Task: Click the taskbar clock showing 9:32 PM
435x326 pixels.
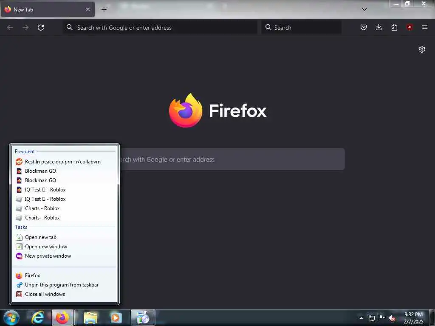Action: 413,318
